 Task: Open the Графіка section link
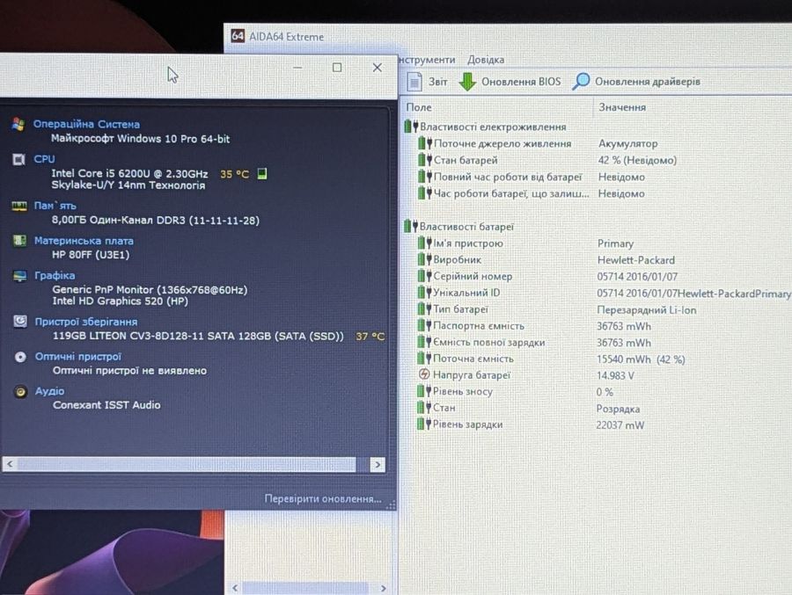click(55, 276)
